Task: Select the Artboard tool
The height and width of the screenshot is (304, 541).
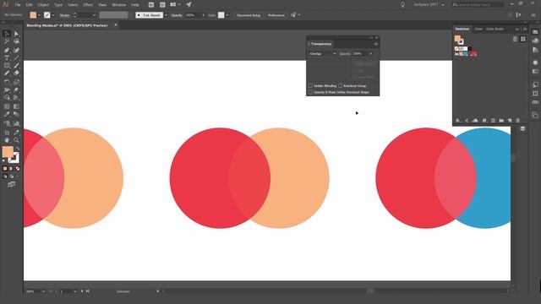Action: tap(7, 133)
